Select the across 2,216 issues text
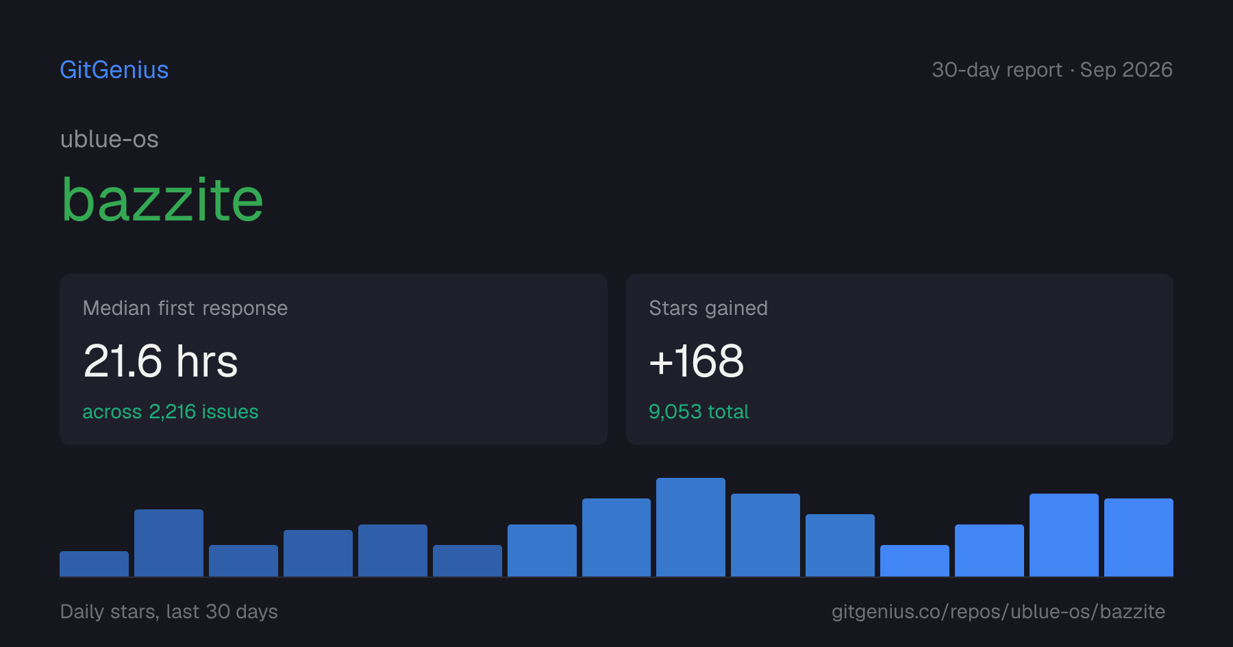The image size is (1233, 647). [171, 411]
